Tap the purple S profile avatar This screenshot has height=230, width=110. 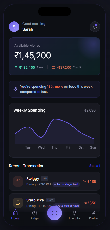coord(14,27)
